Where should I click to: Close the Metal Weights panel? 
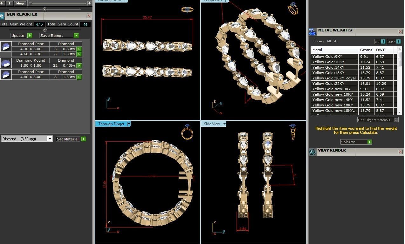[x=400, y=32]
